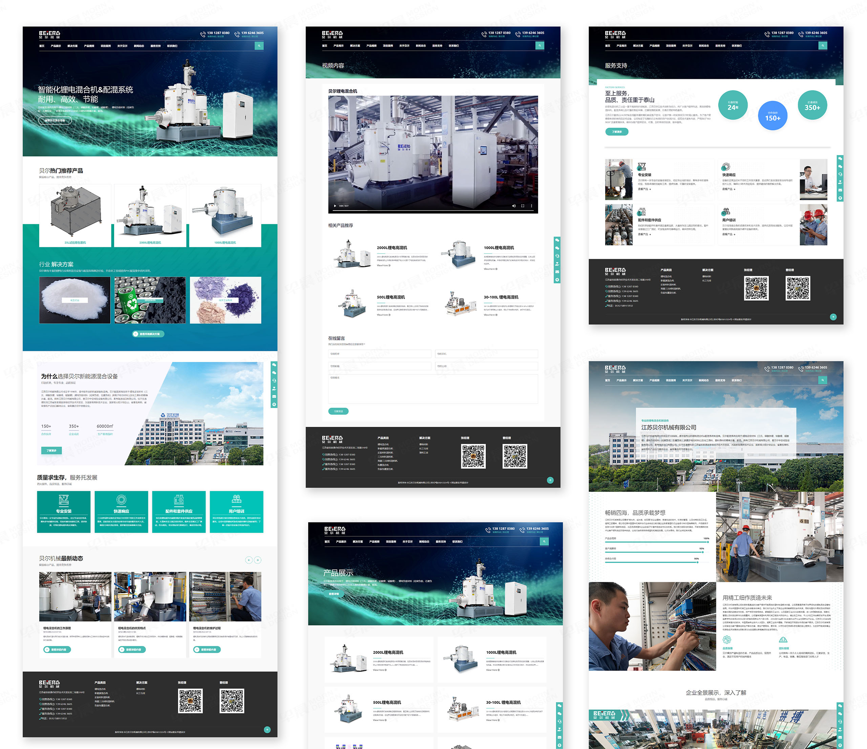Click the video player progress bar
This screenshot has width=867, height=749.
(x=433, y=210)
